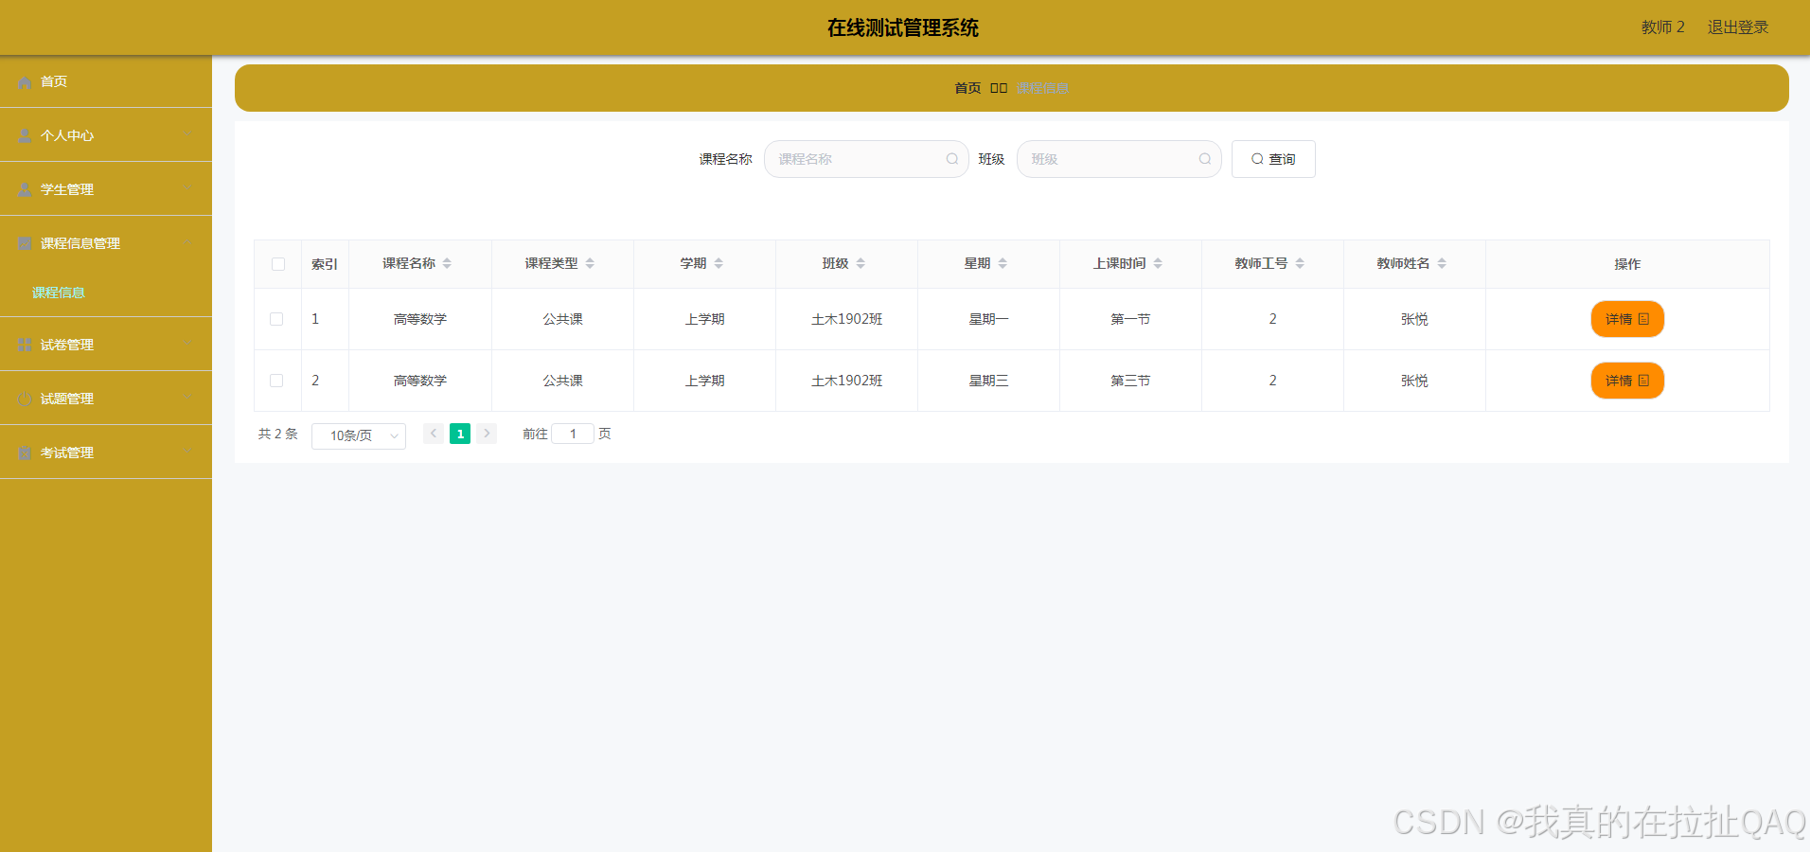Image resolution: width=1810 pixels, height=852 pixels.
Task: Check the checkbox for row 1 高等数学
Action: pos(276,319)
